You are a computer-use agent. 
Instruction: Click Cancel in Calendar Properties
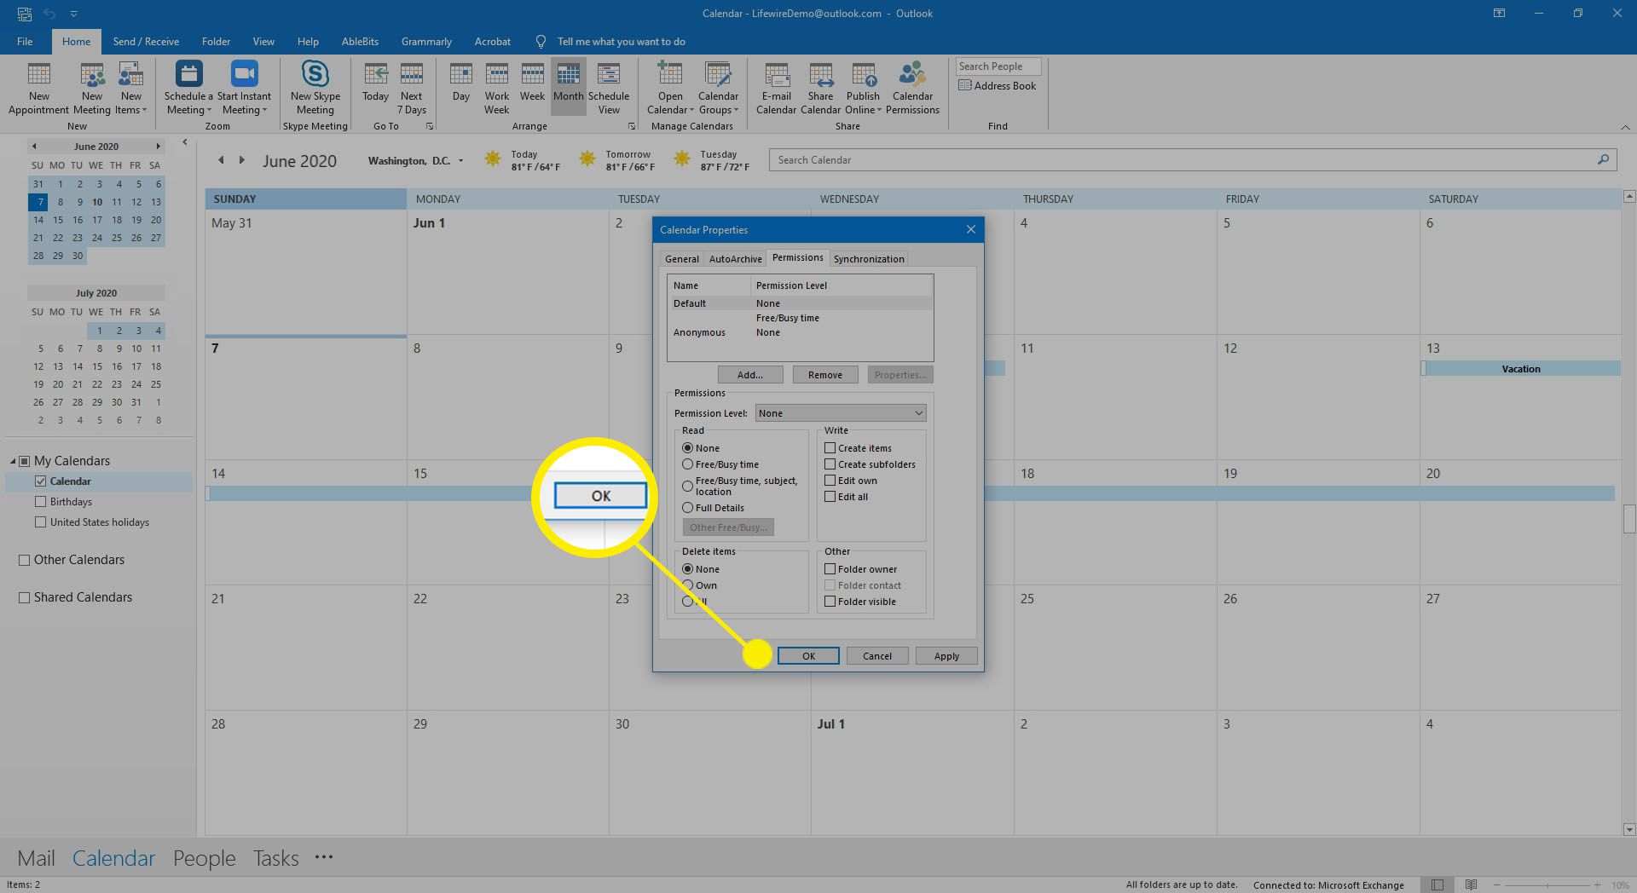pos(876,656)
